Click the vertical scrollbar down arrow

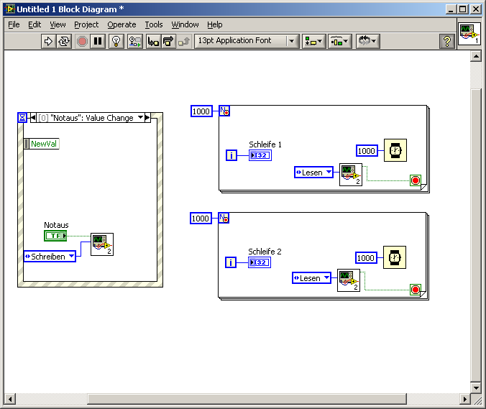tap(476, 387)
